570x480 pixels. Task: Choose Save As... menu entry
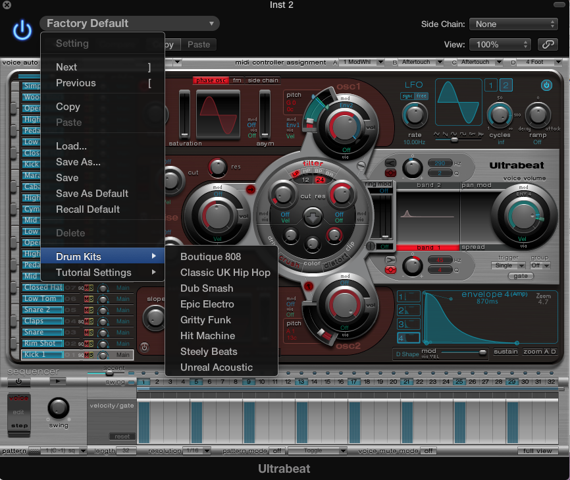(x=103, y=162)
